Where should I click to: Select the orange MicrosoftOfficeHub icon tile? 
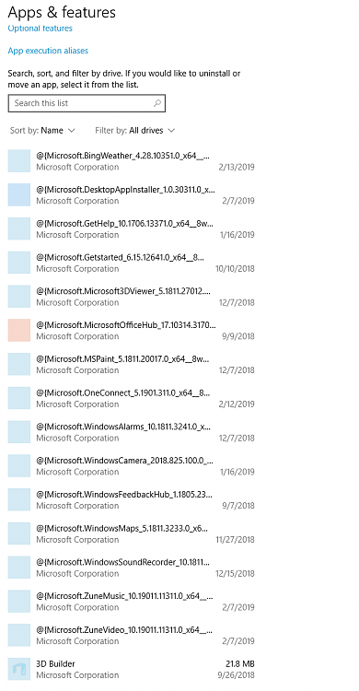[19, 330]
